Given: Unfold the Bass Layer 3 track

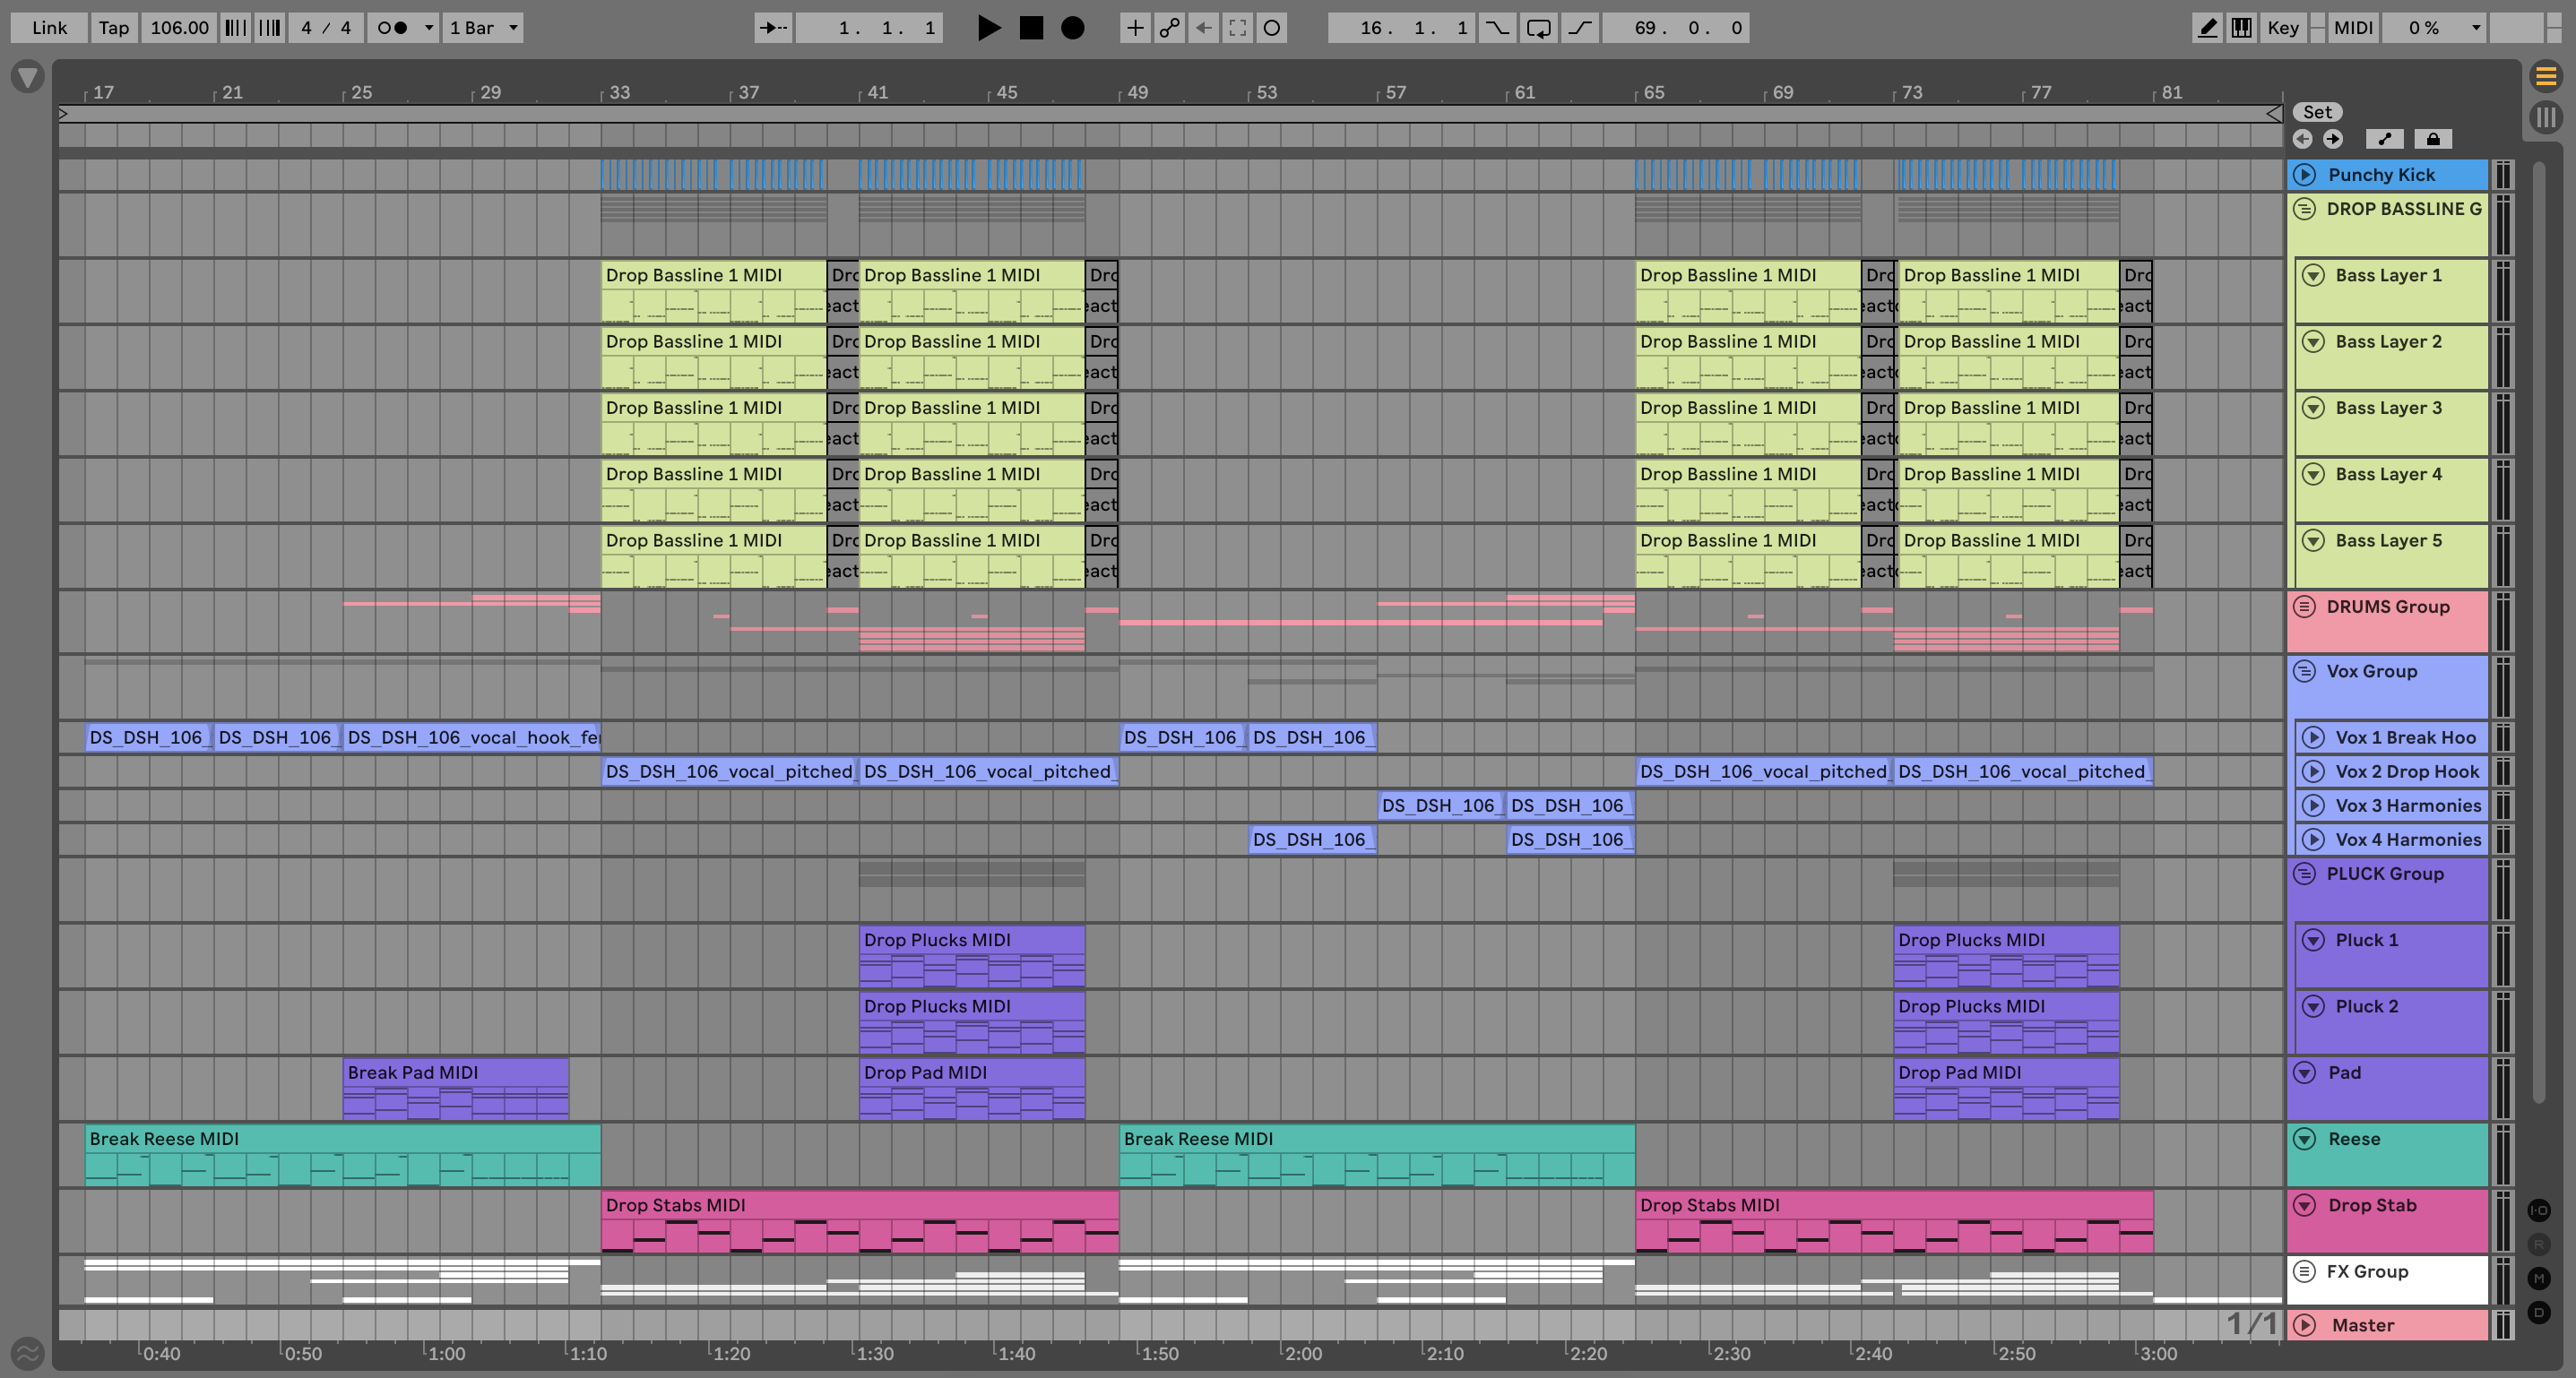Looking at the screenshot, I should tap(2313, 408).
